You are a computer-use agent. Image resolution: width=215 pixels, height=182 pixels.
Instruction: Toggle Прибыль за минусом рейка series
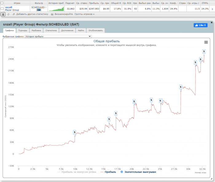coord(77,172)
